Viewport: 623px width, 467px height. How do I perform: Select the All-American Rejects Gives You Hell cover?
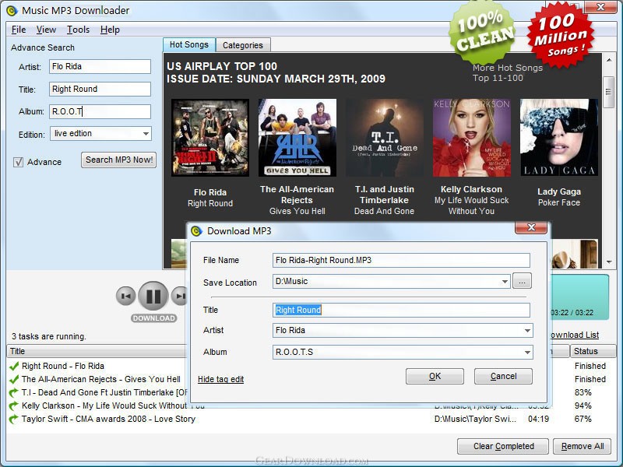tap(297, 138)
